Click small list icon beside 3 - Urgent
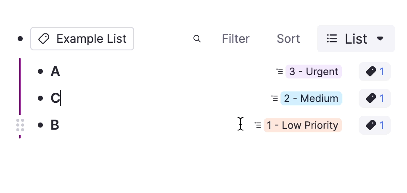This screenshot has width=407, height=193. click(x=280, y=72)
